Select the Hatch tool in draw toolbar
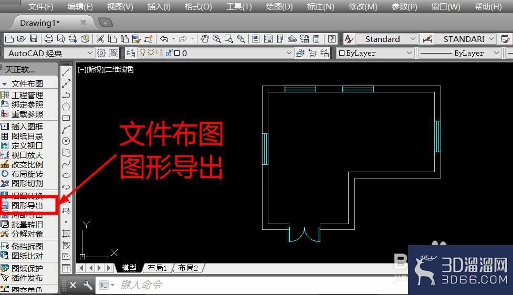 pos(66,234)
